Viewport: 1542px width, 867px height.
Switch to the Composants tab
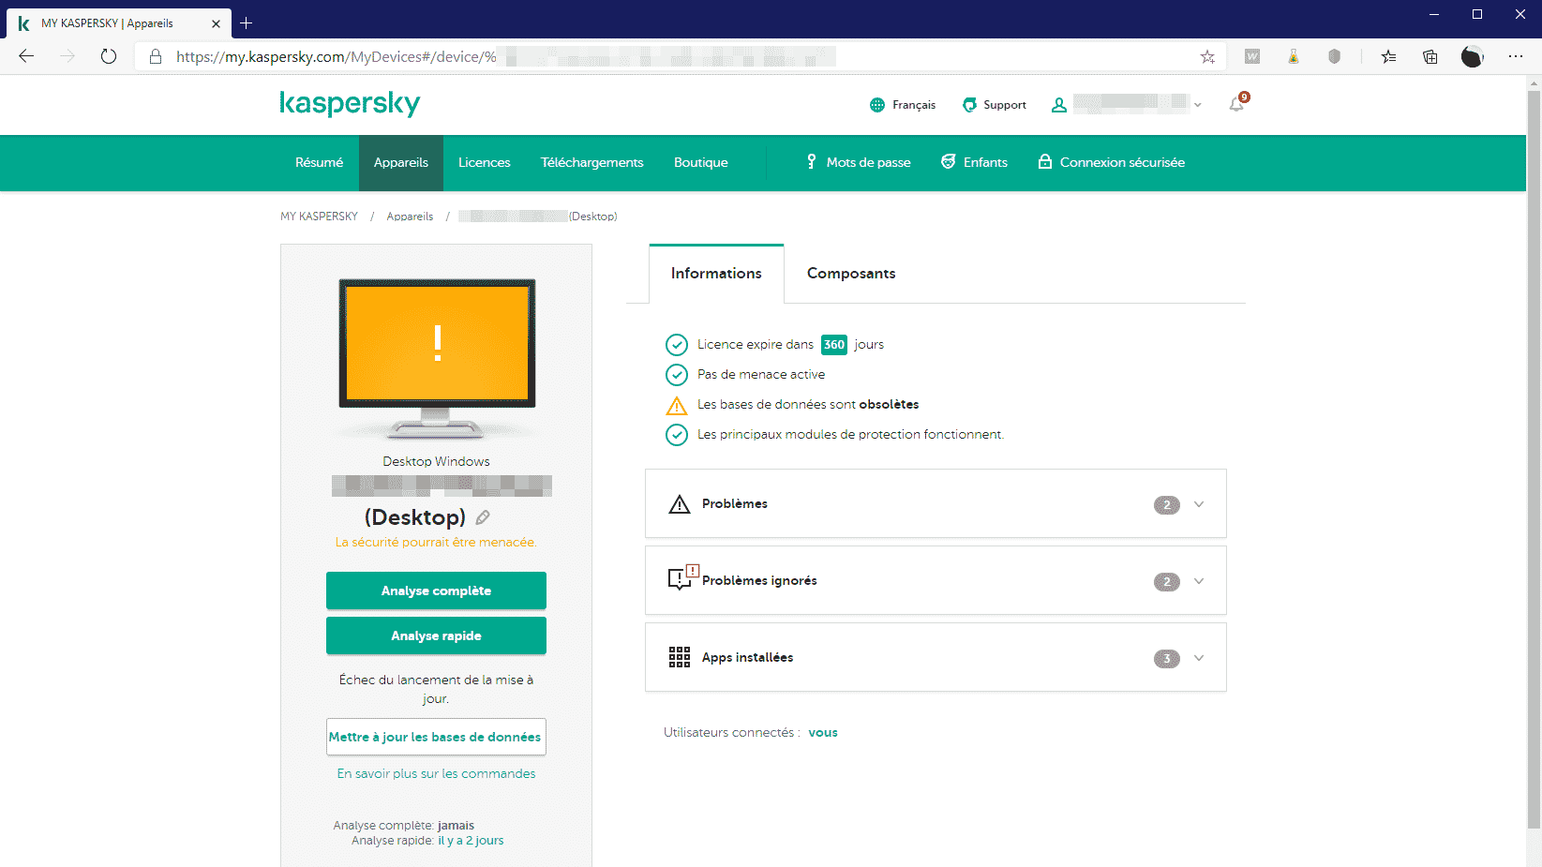(x=850, y=274)
